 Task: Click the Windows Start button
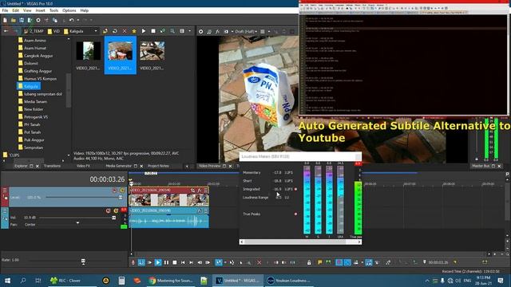click(7, 281)
